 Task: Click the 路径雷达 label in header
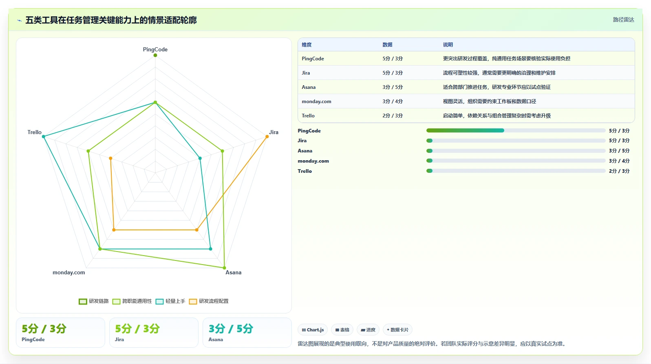tap(624, 20)
